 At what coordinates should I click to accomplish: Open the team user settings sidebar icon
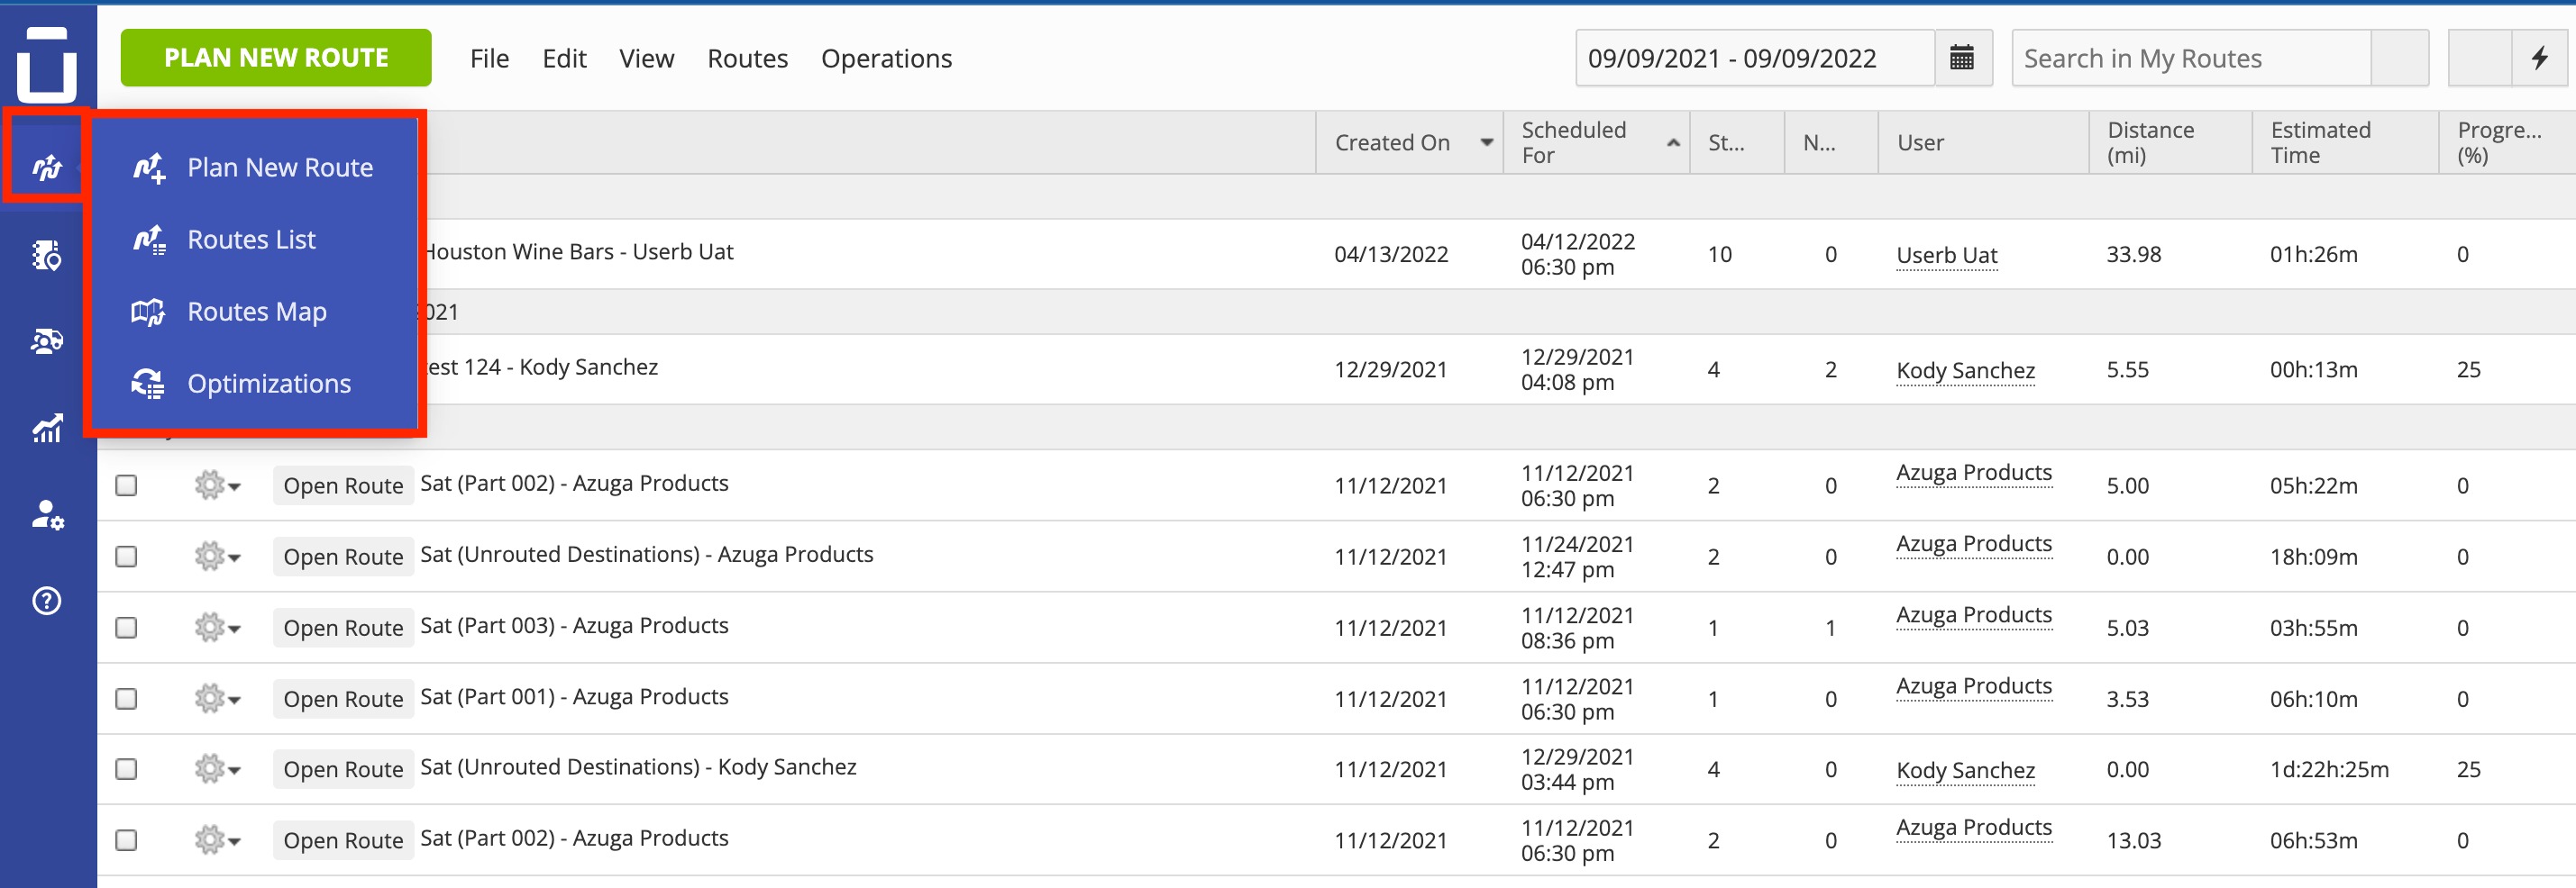click(47, 514)
